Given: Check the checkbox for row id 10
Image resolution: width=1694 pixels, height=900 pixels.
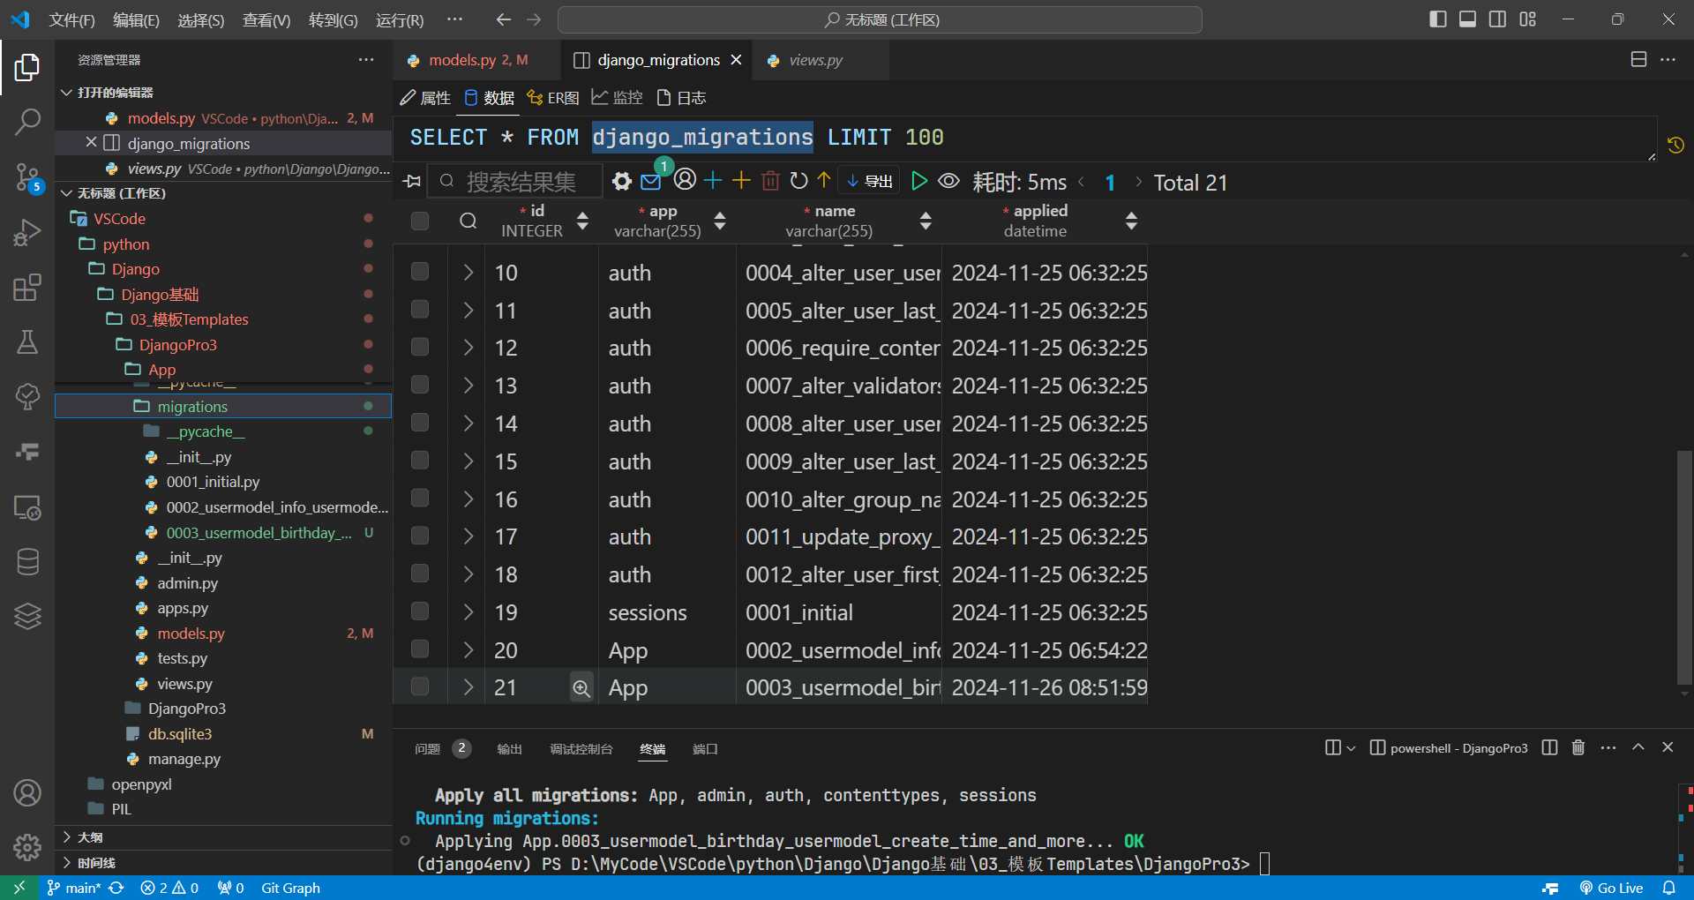Looking at the screenshot, I should [x=420, y=272].
